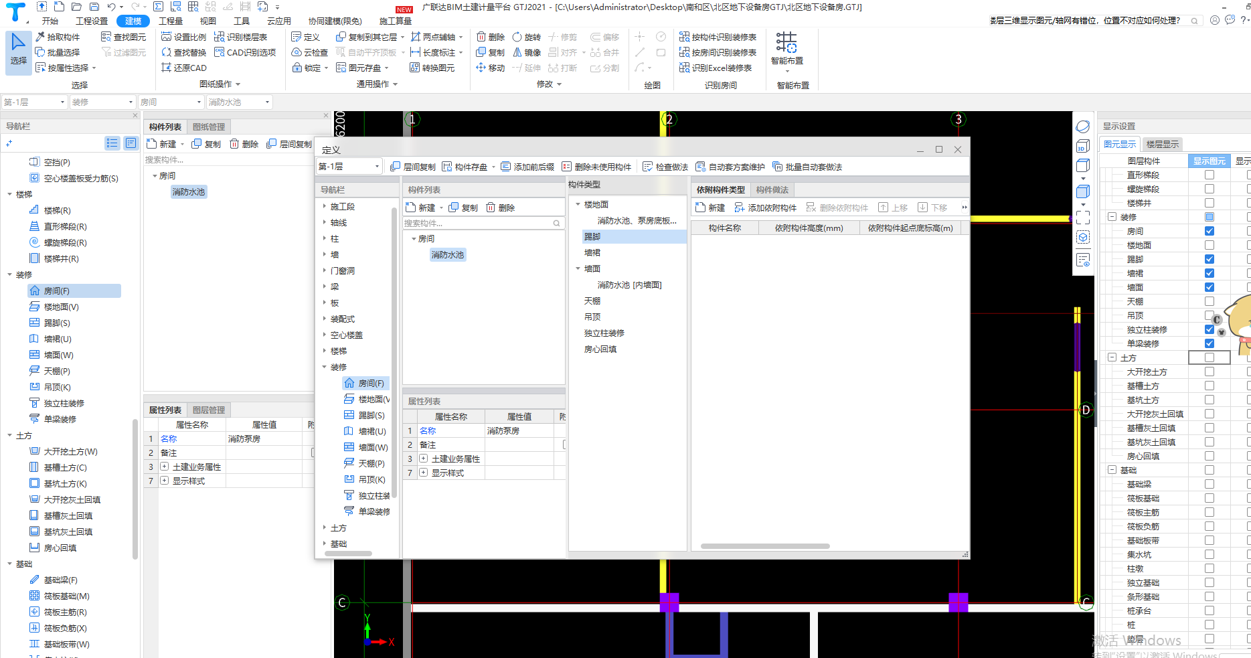1251x658 pixels.
Task: Open 查找图元 tool
Action: tap(123, 37)
